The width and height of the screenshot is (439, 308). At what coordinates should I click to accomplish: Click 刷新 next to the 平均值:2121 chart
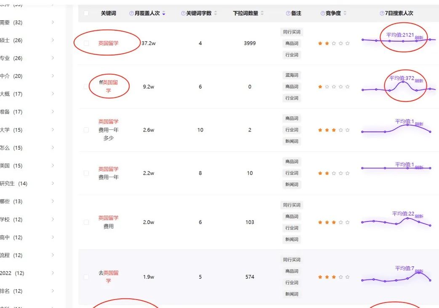click(x=420, y=37)
